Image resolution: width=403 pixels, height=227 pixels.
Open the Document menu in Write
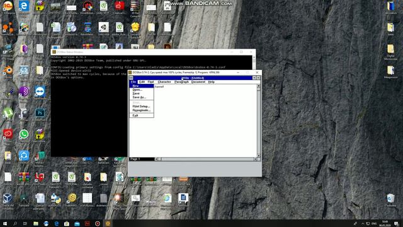point(198,82)
